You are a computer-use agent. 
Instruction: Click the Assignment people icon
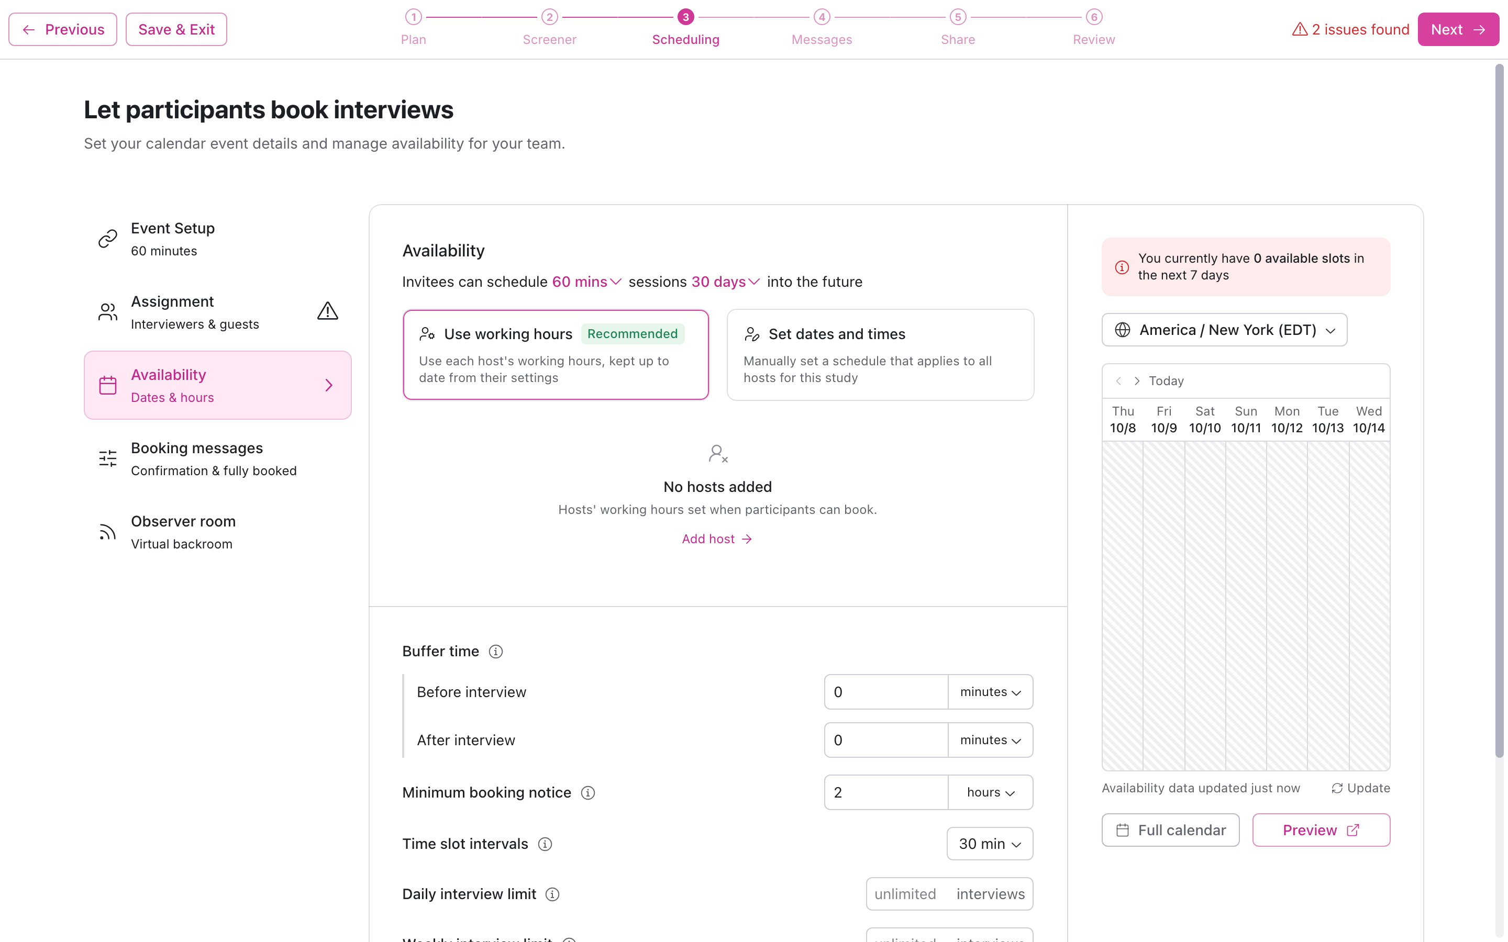click(x=108, y=311)
